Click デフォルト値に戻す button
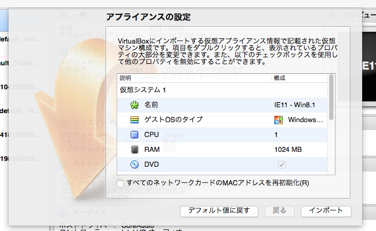 click(219, 211)
